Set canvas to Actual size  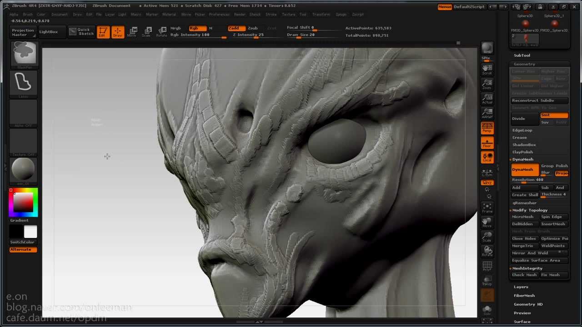click(487, 98)
